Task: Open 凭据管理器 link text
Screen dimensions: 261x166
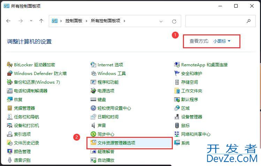Action: click(x=24, y=108)
